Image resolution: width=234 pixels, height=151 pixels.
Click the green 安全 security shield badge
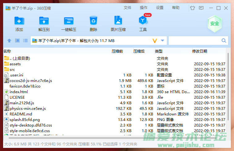214,24
